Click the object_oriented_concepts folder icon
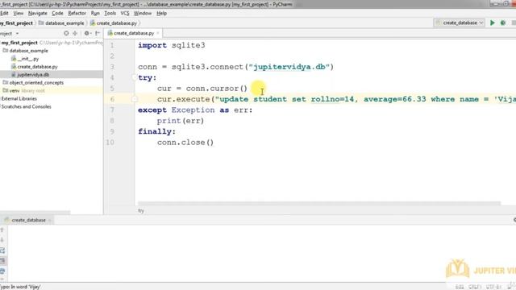 (6, 82)
